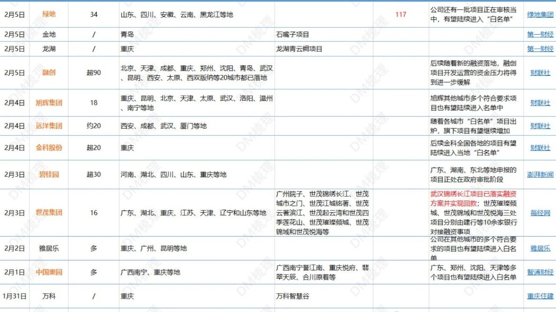Viewport: 556px width, 312px height.
Task: Click the count 18 in 旭辉集团 row
Action: click(x=94, y=103)
